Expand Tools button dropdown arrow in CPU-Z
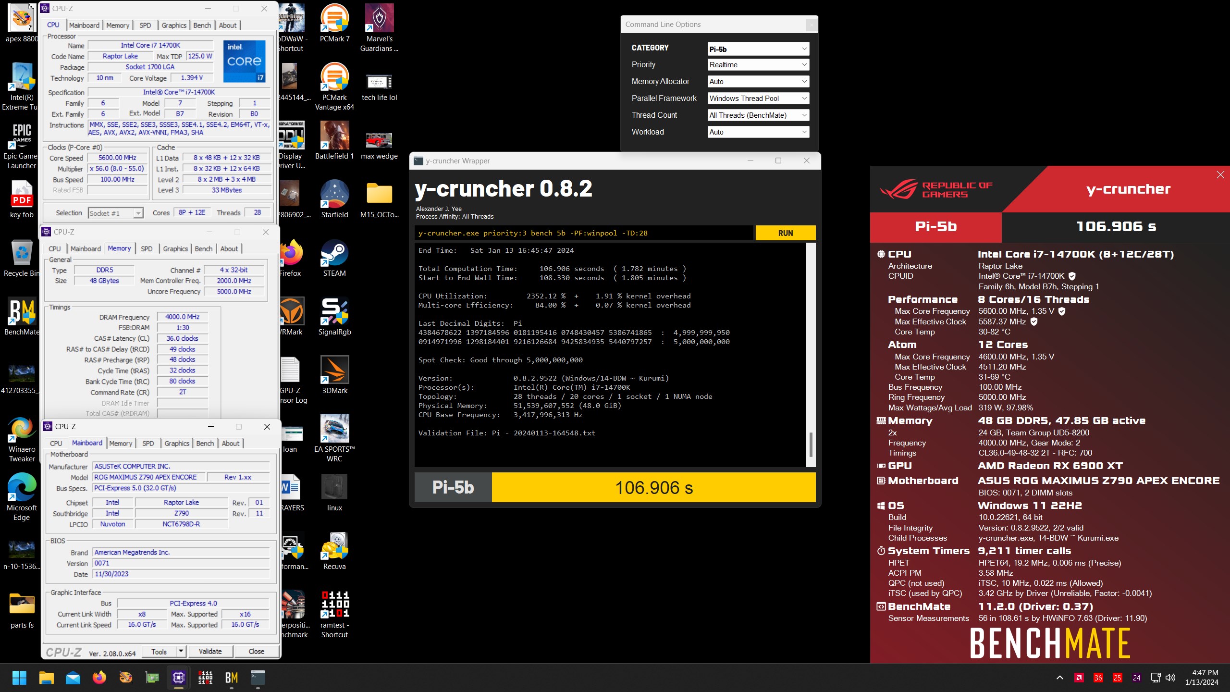1230x692 pixels. tap(181, 651)
